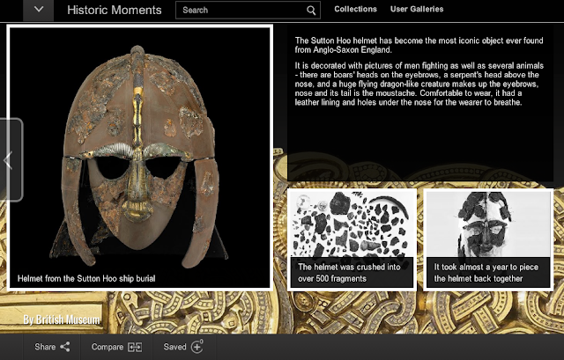This screenshot has height=360, width=564.
Task: Open the top-left dropdown chevron menu
Action: (x=39, y=10)
